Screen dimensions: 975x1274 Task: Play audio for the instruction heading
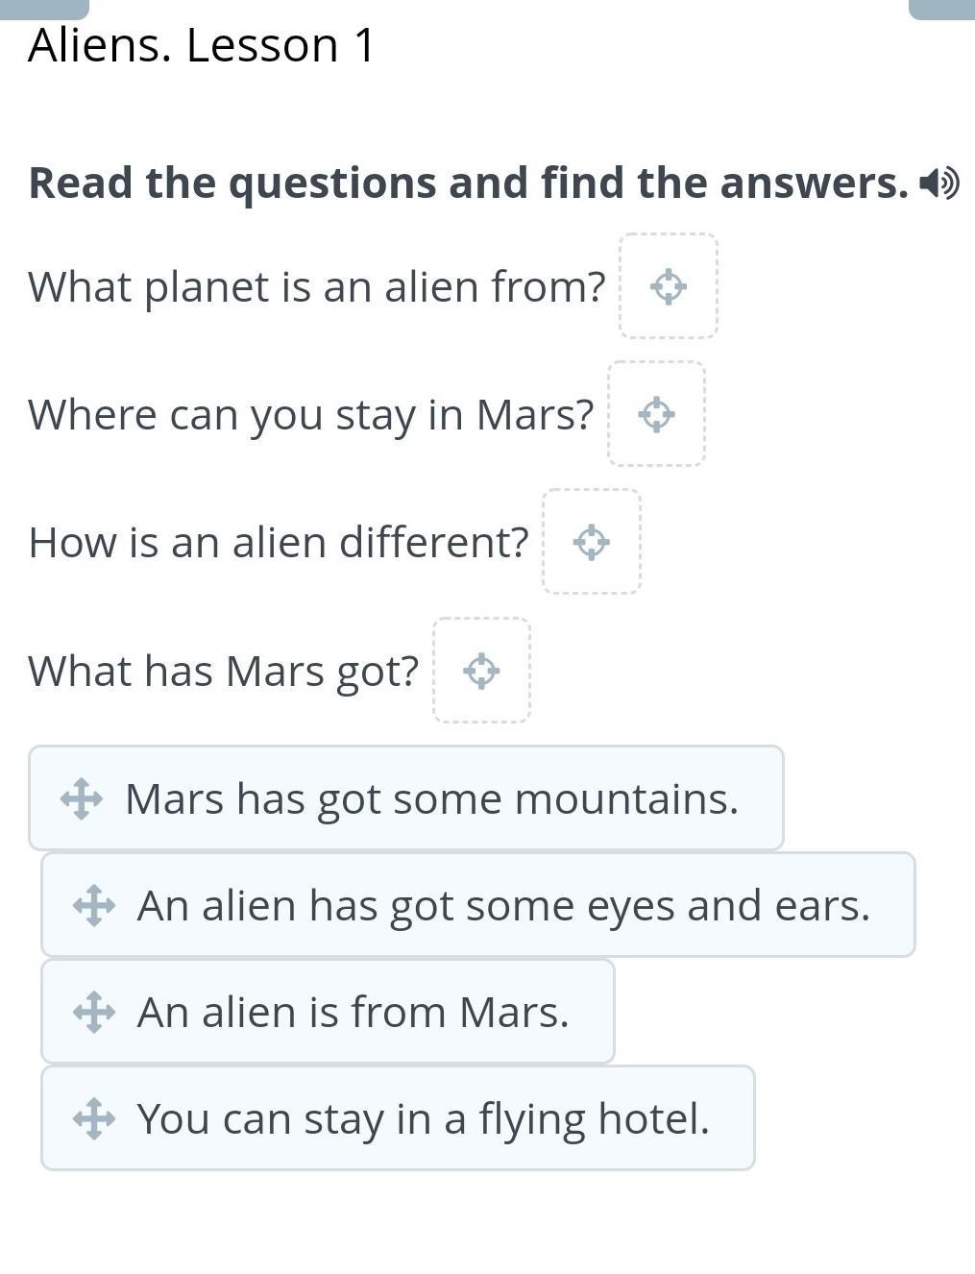pos(938,183)
